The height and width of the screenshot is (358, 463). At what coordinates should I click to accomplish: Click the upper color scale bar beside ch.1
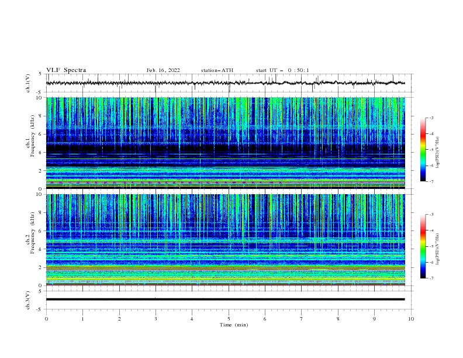click(423, 150)
